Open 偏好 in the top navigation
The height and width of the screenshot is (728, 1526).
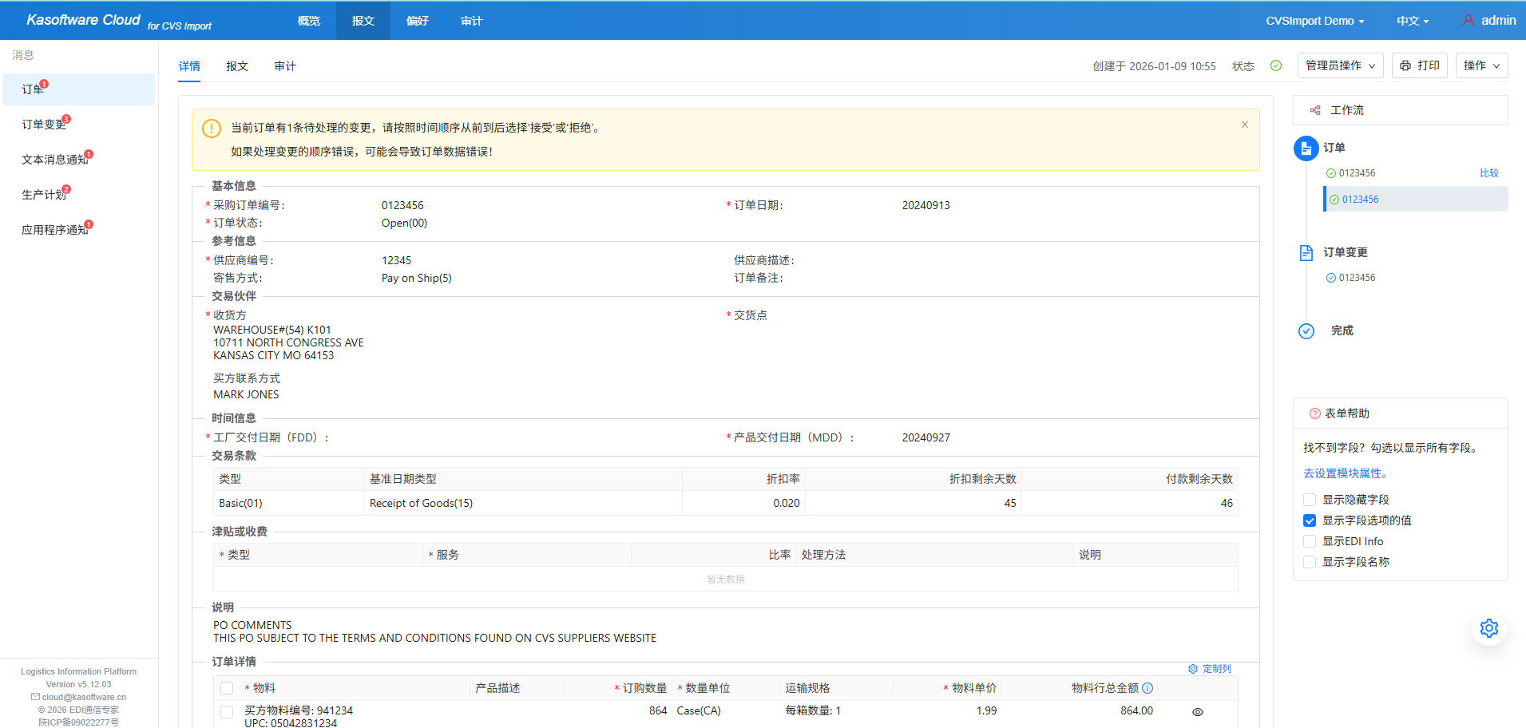coord(417,21)
